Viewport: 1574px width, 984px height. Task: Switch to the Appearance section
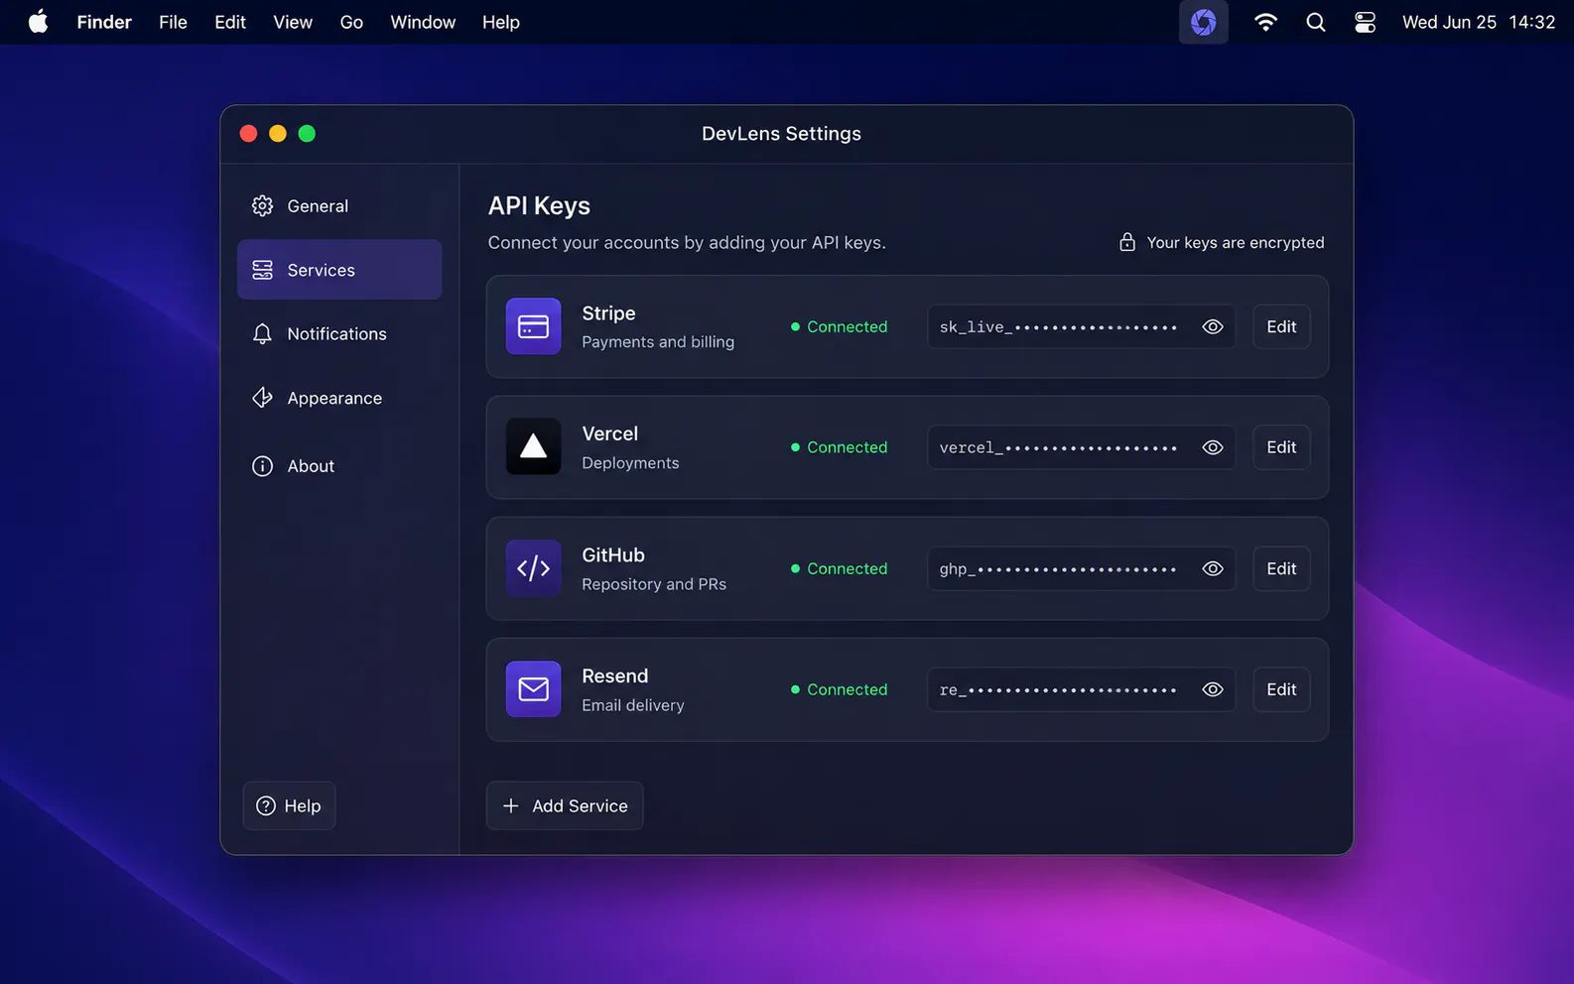(339, 398)
